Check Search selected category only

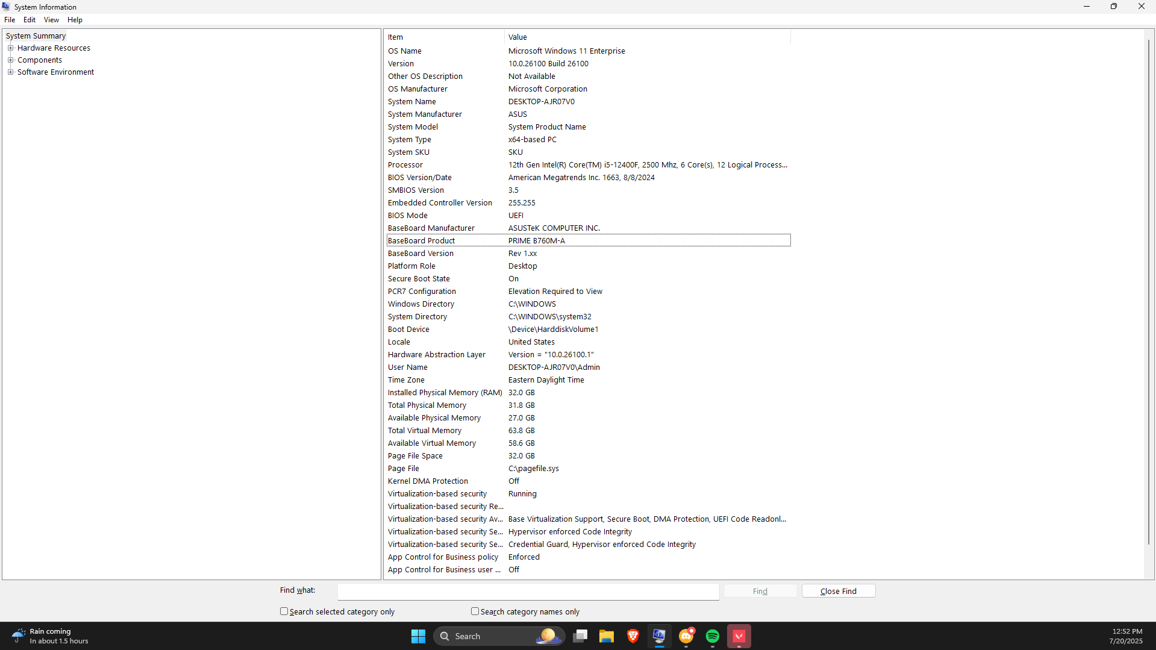[284, 611]
